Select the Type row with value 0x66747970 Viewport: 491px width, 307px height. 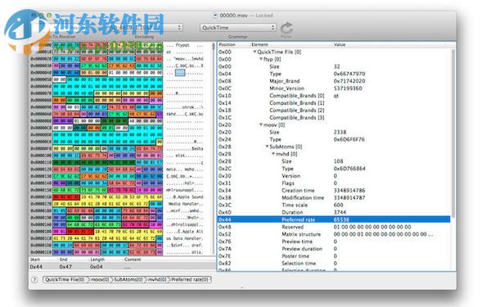point(334,74)
